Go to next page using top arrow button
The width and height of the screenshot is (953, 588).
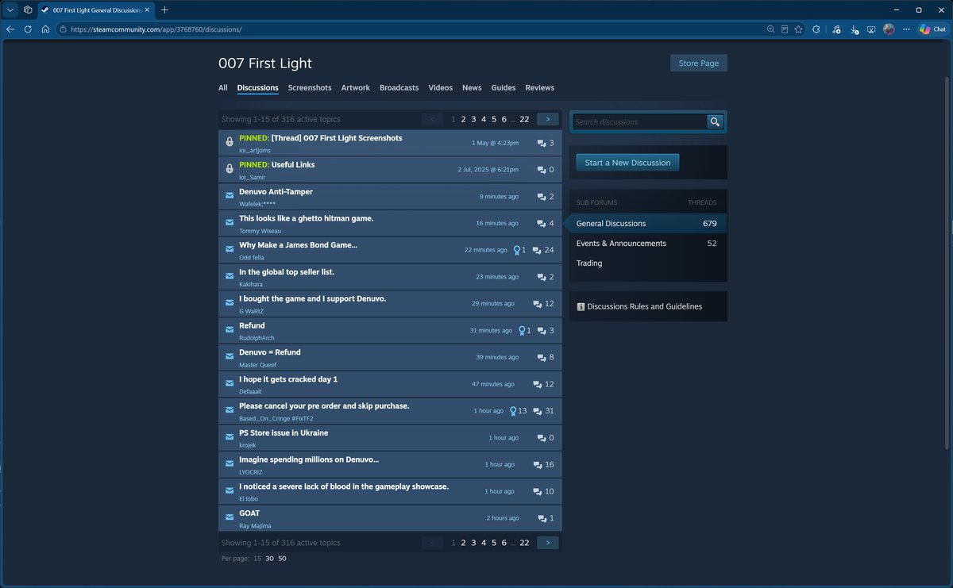548,119
